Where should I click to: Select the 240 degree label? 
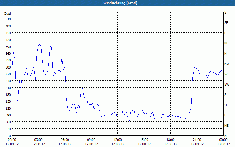(x=8, y=81)
